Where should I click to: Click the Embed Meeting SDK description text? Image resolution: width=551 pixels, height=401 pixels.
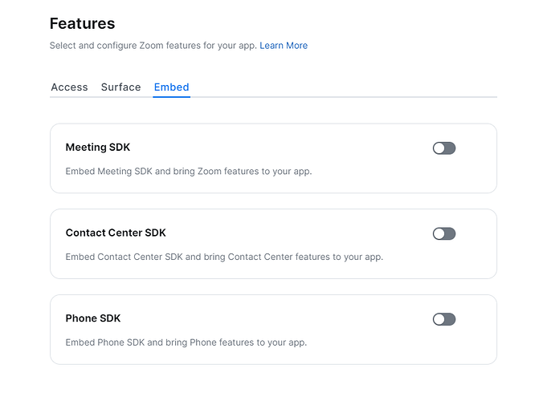pos(188,172)
